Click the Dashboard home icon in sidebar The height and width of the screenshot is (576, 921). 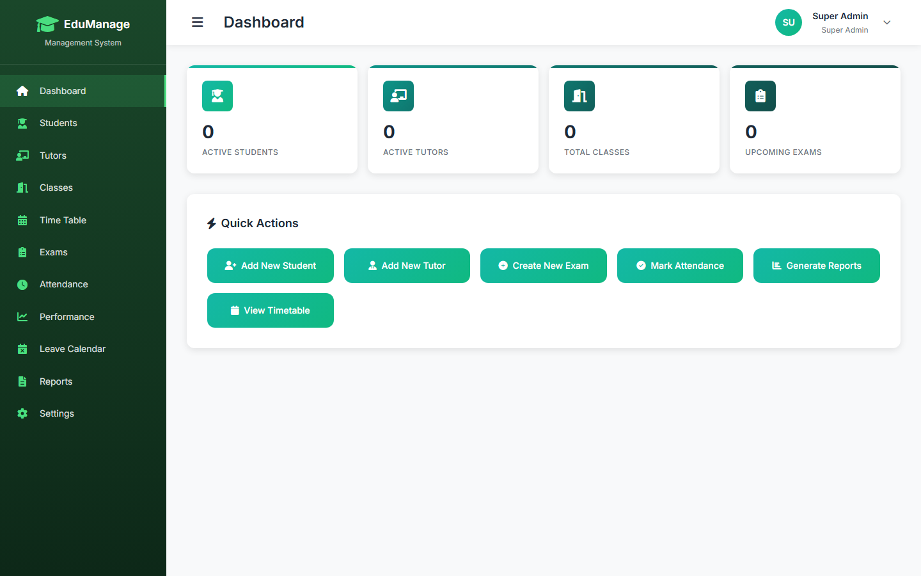pos(22,91)
